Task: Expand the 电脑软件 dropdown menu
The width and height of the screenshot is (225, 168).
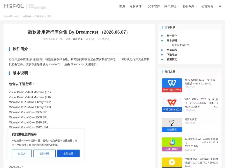Action: click(136, 6)
